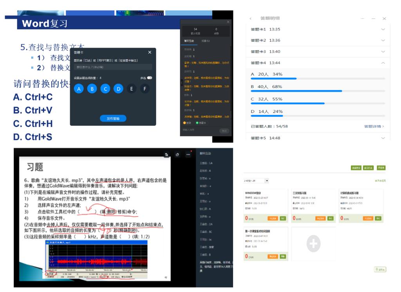Expand 答题卡1 13:35 row

[383, 29]
